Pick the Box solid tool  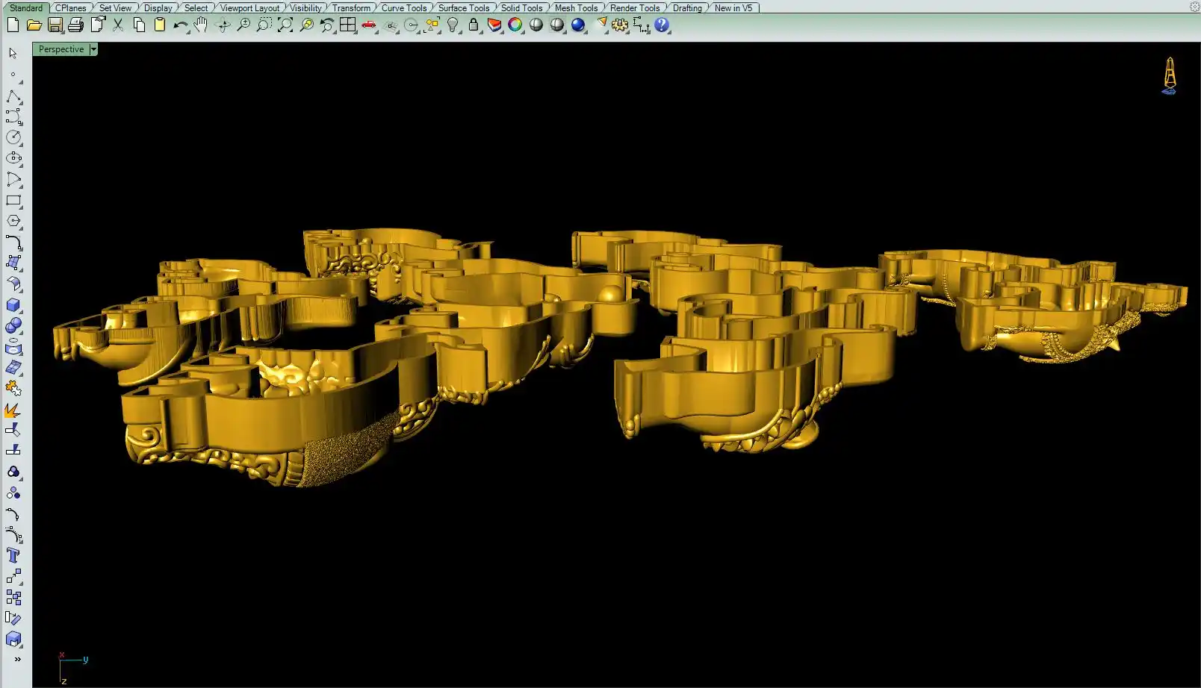click(x=13, y=305)
